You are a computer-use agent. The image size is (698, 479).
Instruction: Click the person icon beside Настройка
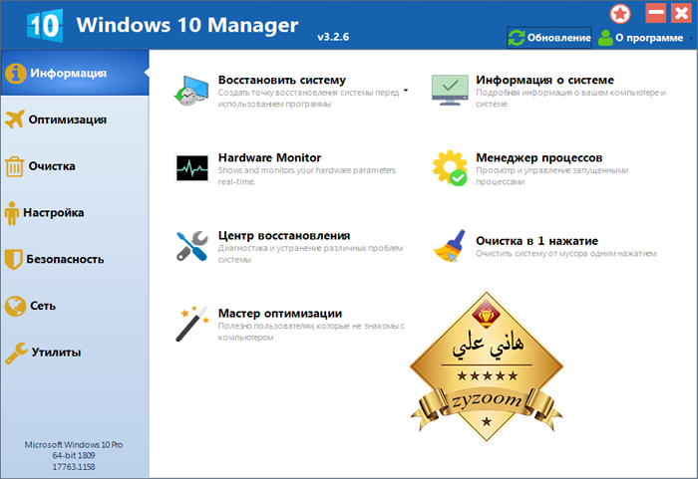(12, 213)
